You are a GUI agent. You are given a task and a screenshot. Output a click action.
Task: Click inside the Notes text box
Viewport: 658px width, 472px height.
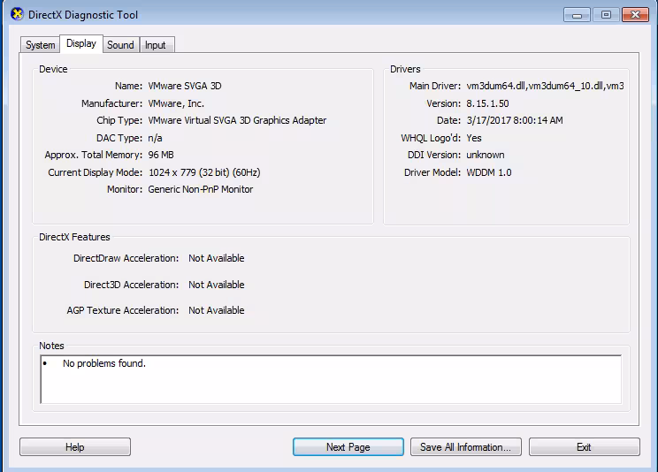point(331,379)
